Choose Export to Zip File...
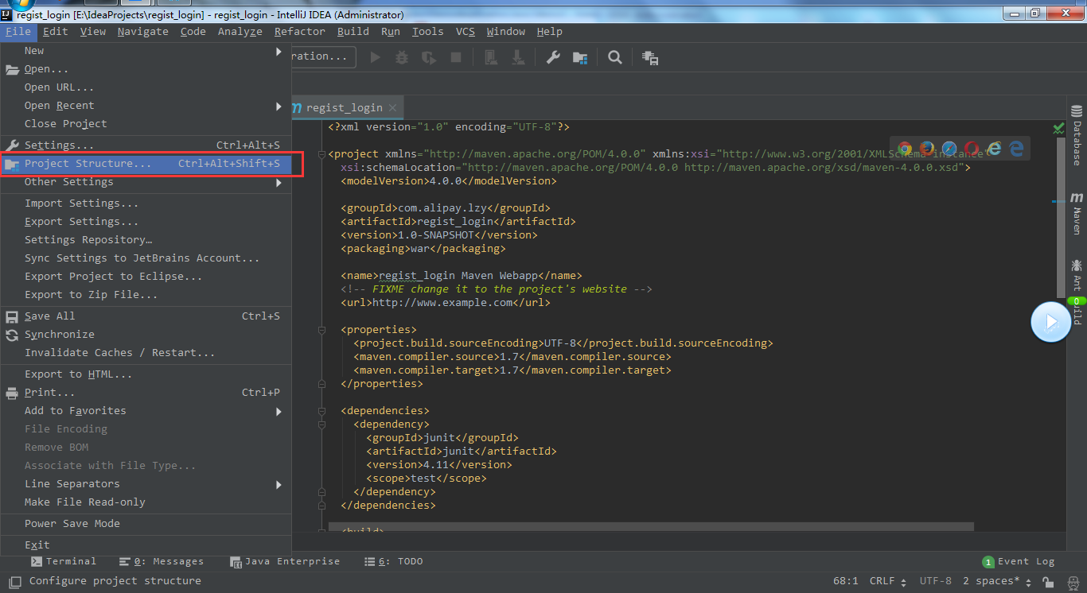This screenshot has height=593, width=1087. pos(146,294)
